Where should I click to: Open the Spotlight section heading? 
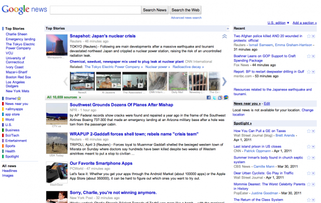[x=243, y=123]
